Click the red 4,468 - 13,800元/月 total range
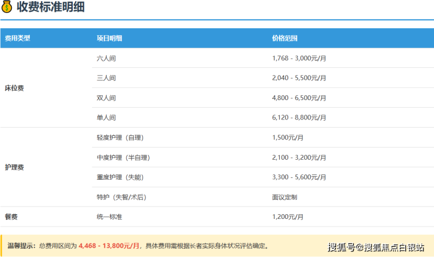The width and height of the screenshot is (434, 257). click(110, 245)
